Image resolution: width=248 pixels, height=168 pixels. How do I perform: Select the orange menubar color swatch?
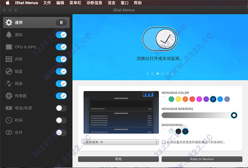pyautogui.click(x=185, y=99)
